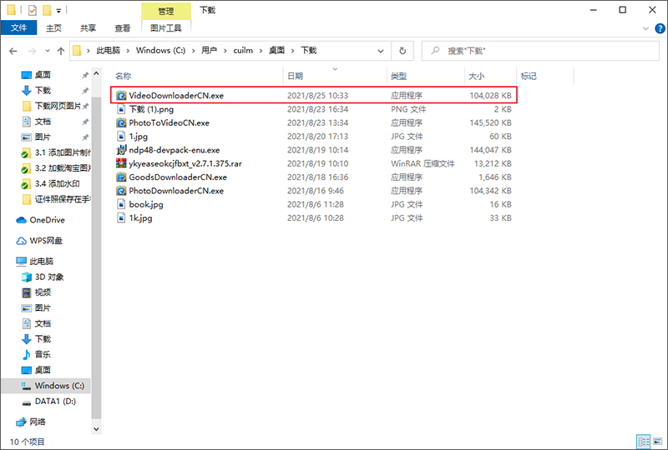Image resolution: width=668 pixels, height=450 pixels.
Task: Expand the ribbon with the chevron
Action: click(645, 28)
